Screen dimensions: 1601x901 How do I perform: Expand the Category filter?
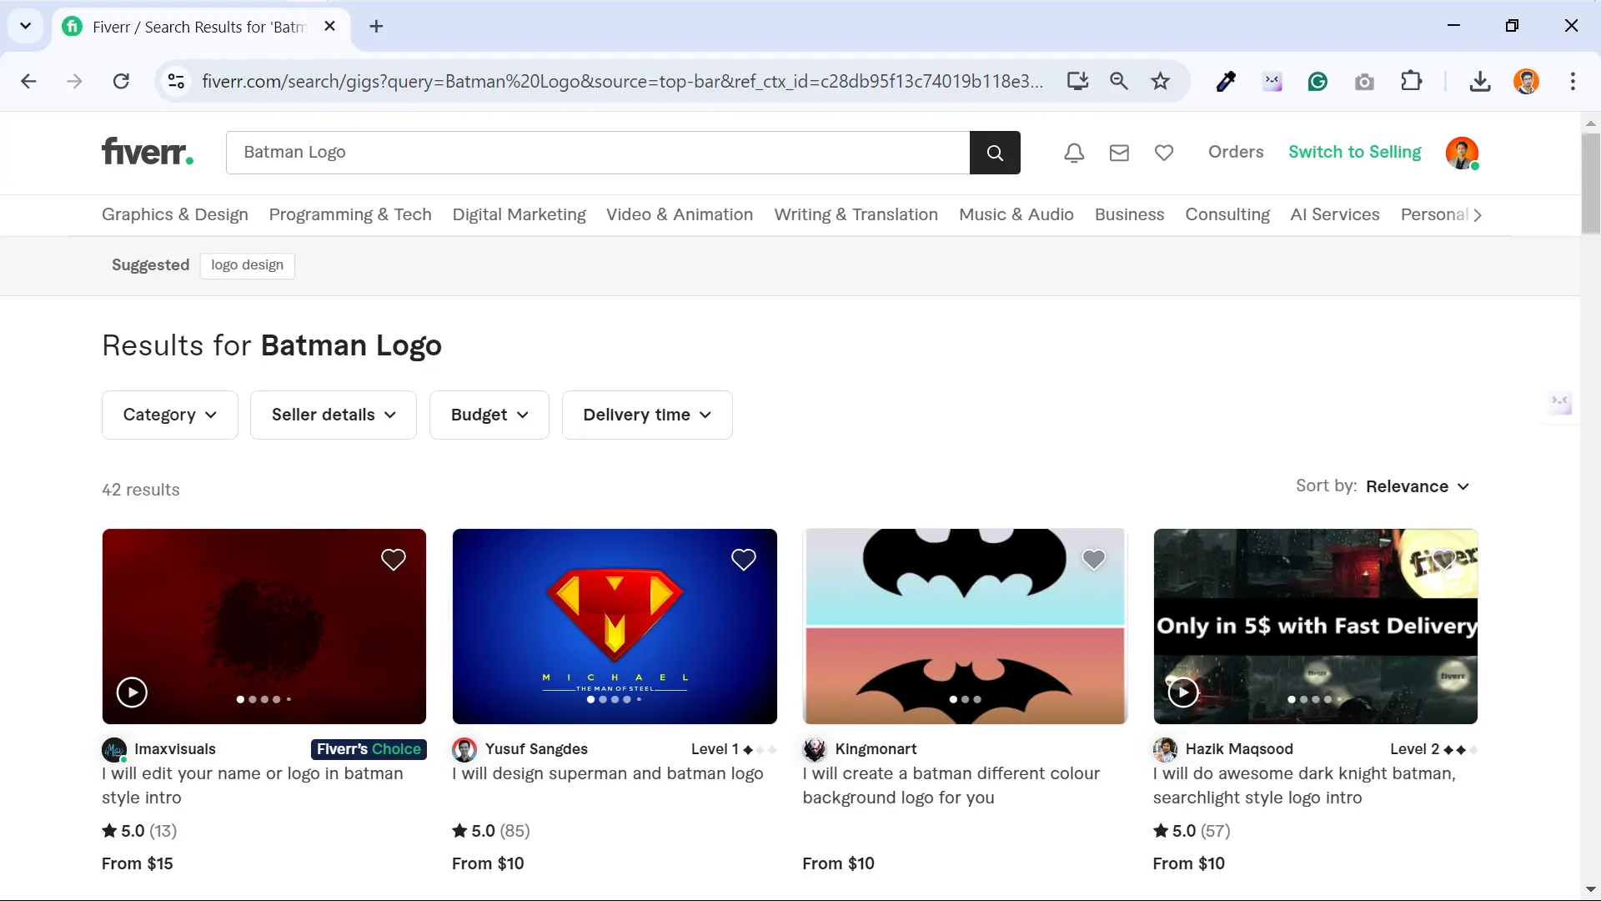click(170, 415)
